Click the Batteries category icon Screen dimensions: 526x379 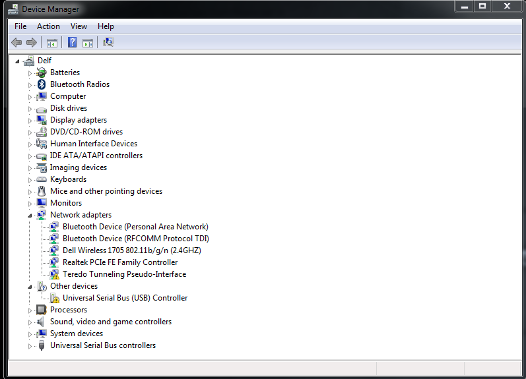click(42, 73)
